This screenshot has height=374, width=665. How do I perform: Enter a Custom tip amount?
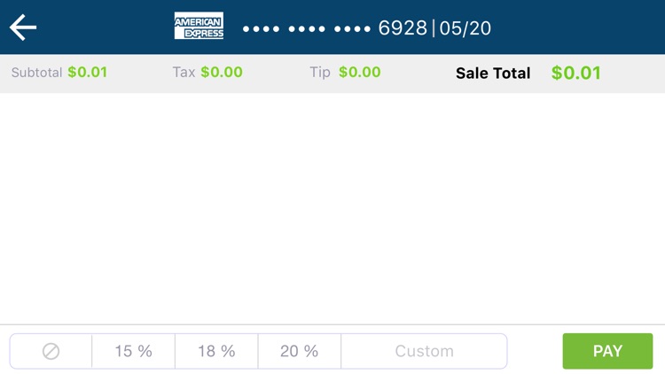point(424,351)
